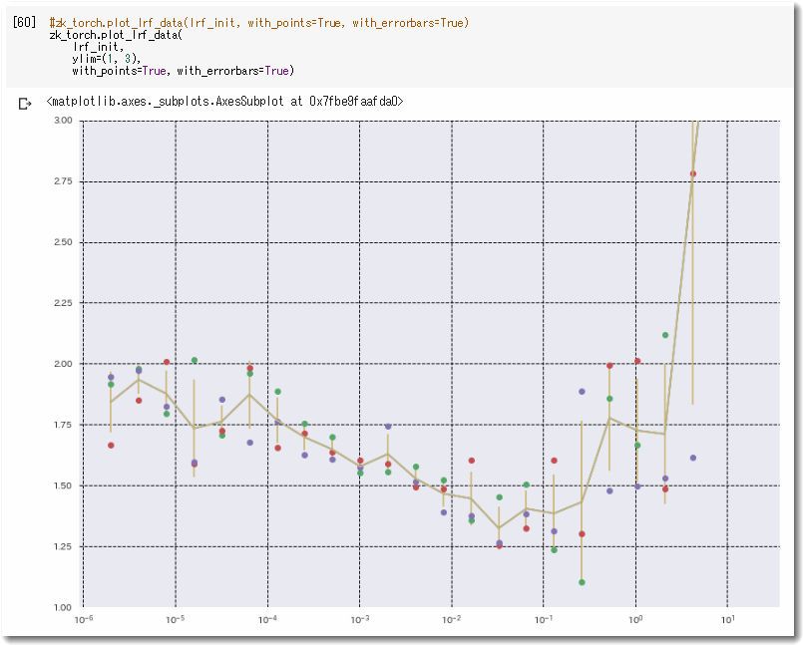Click the 1.00 y-axis tick label
This screenshot has width=803, height=645.
click(x=62, y=607)
